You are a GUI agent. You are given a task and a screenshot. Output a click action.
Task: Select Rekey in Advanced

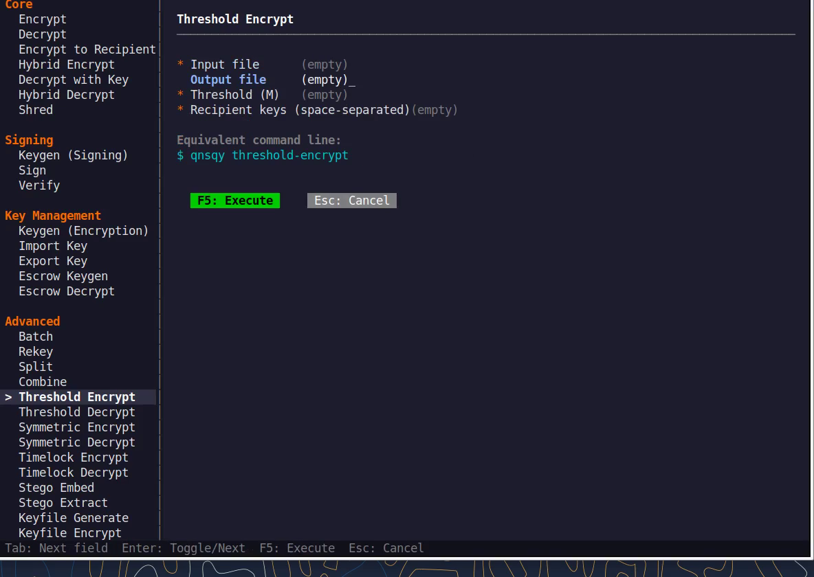coord(36,351)
